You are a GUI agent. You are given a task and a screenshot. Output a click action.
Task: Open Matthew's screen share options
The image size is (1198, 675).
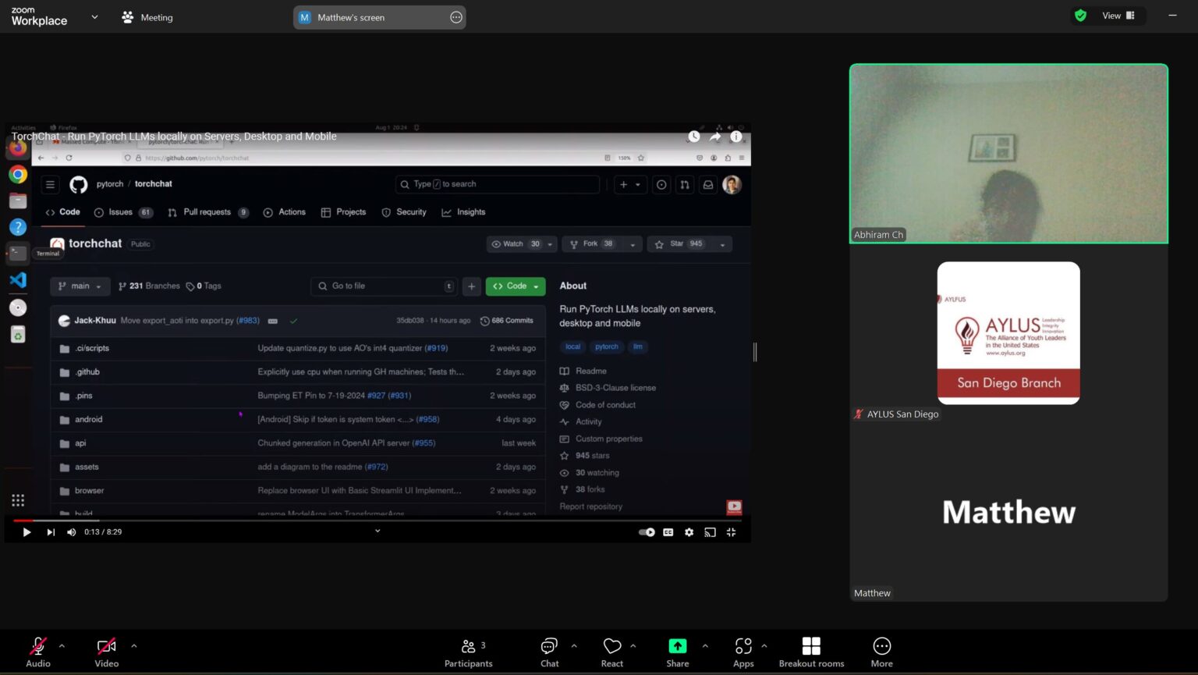(456, 17)
